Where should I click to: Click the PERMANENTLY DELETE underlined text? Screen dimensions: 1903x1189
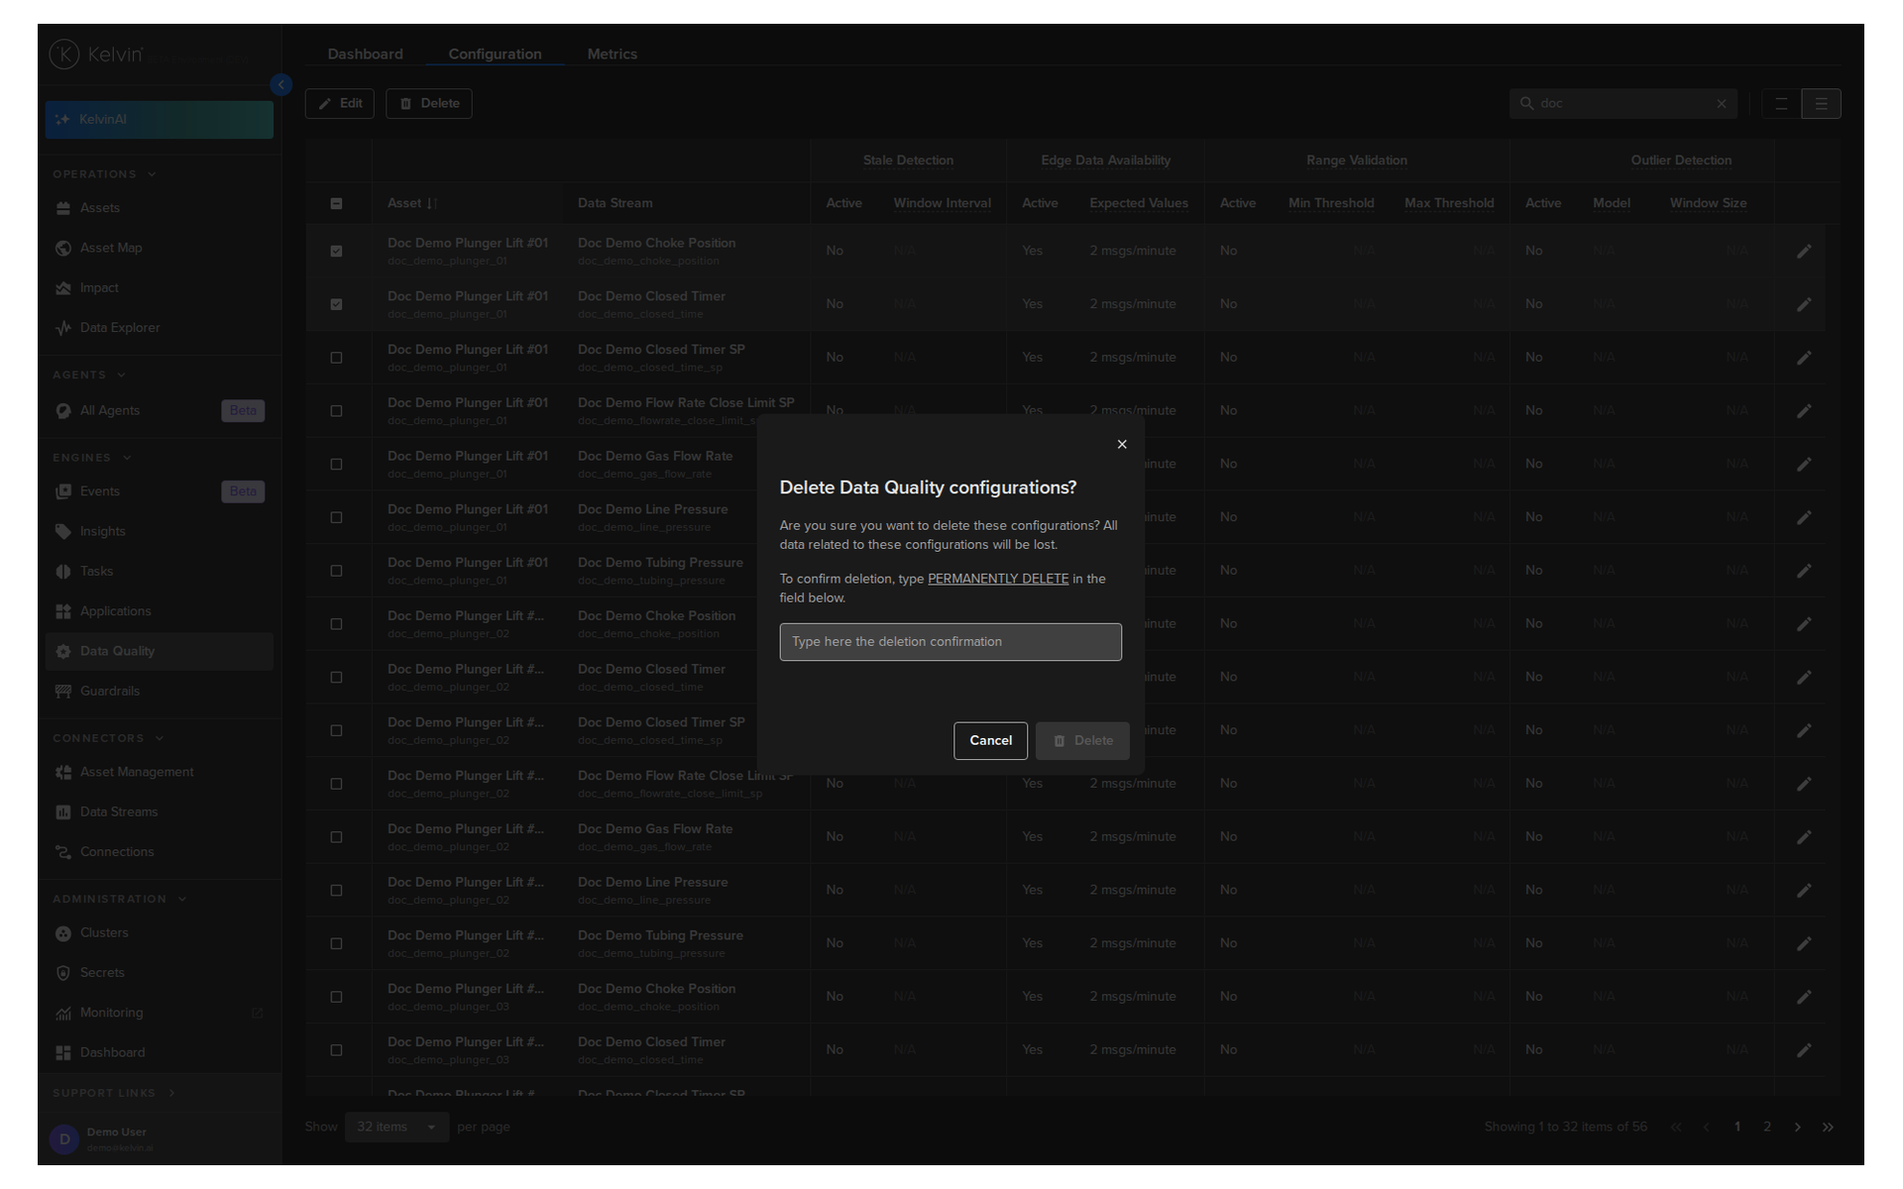[998, 579]
